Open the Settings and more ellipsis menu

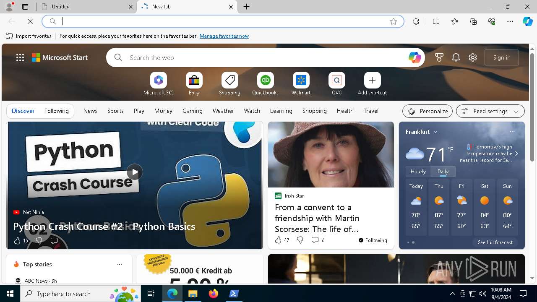(x=510, y=21)
